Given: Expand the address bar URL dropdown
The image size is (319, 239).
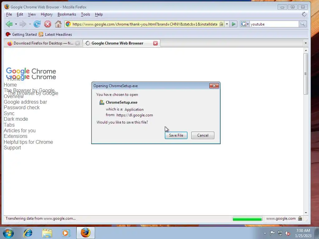Looking at the screenshot, I should [227, 24].
